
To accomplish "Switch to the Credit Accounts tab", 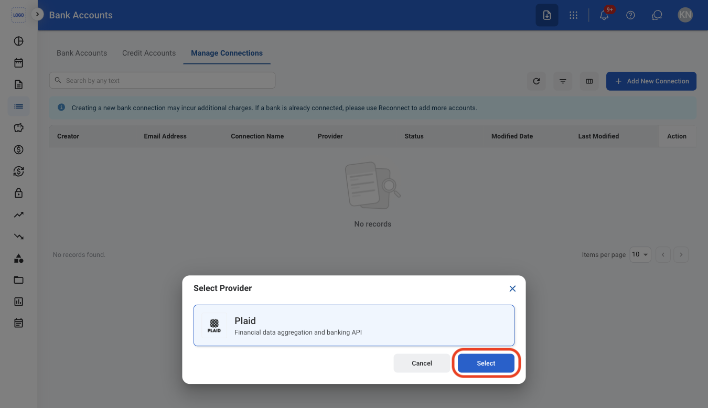I will click(149, 53).
